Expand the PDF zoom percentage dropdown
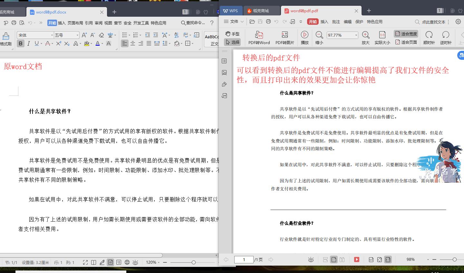The height and width of the screenshot is (273, 464). (356, 35)
